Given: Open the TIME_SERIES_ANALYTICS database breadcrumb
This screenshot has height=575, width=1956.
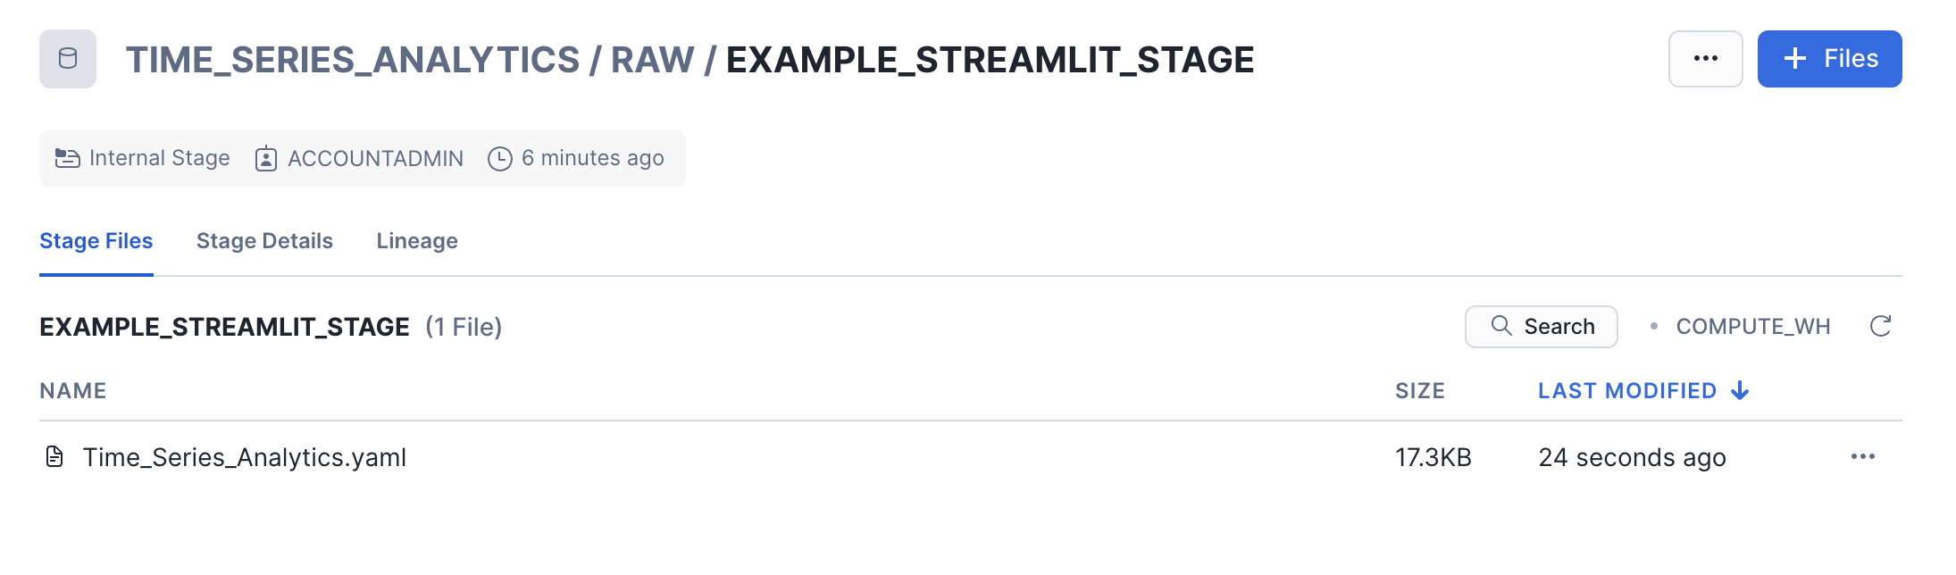Looking at the screenshot, I should click(353, 59).
